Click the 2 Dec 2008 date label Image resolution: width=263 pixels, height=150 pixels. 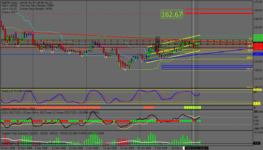point(41,148)
